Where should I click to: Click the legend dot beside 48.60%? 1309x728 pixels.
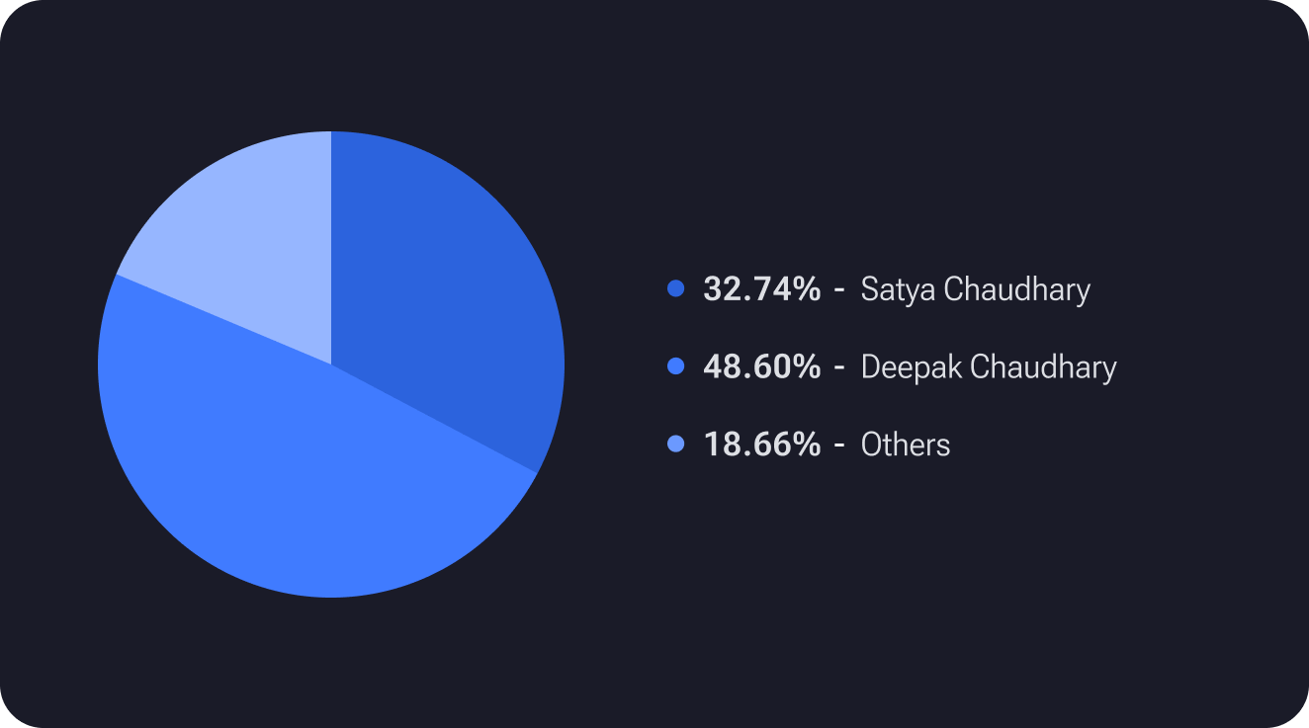[x=676, y=366]
